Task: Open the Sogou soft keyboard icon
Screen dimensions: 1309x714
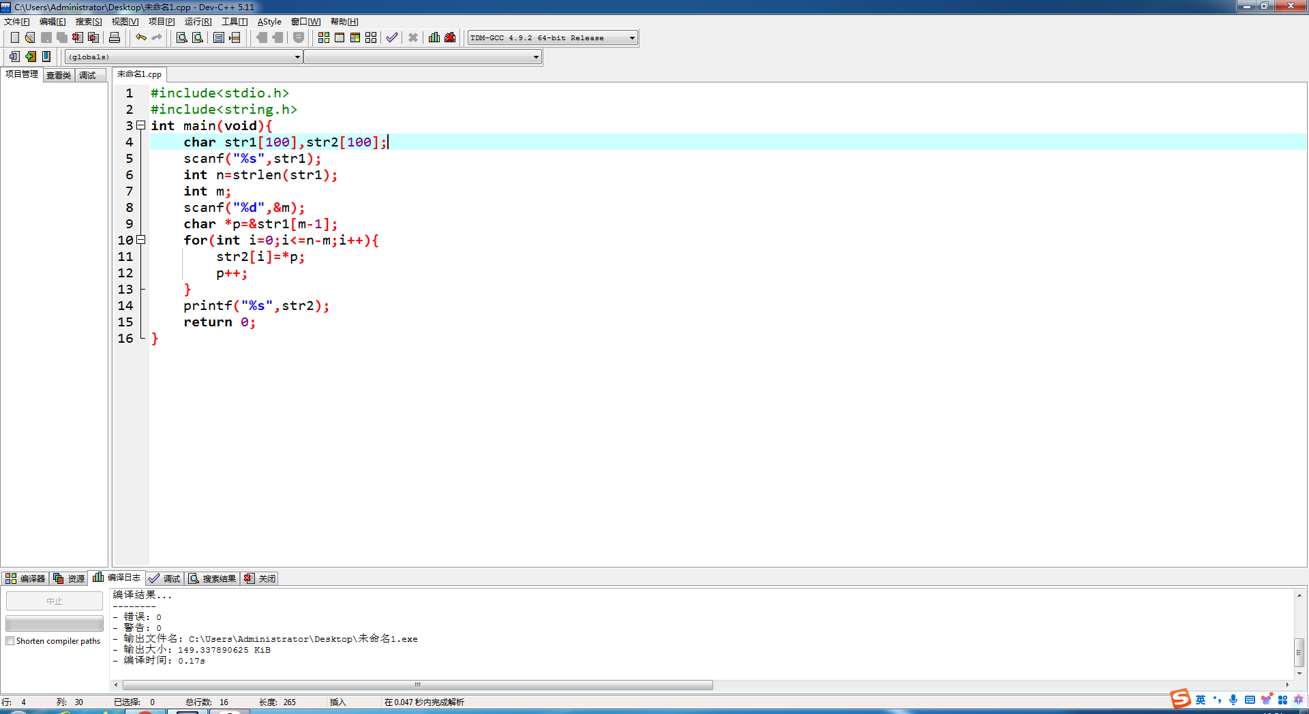Action: [1250, 700]
